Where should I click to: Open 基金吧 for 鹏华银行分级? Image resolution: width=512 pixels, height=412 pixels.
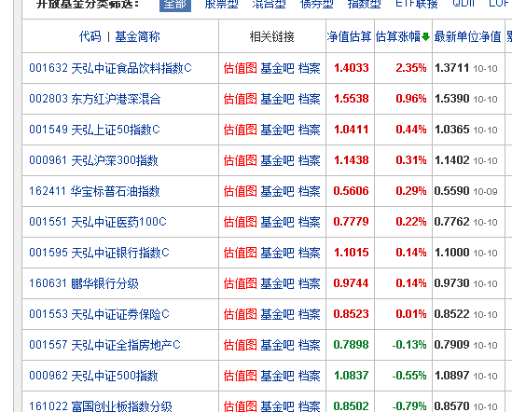[278, 283]
